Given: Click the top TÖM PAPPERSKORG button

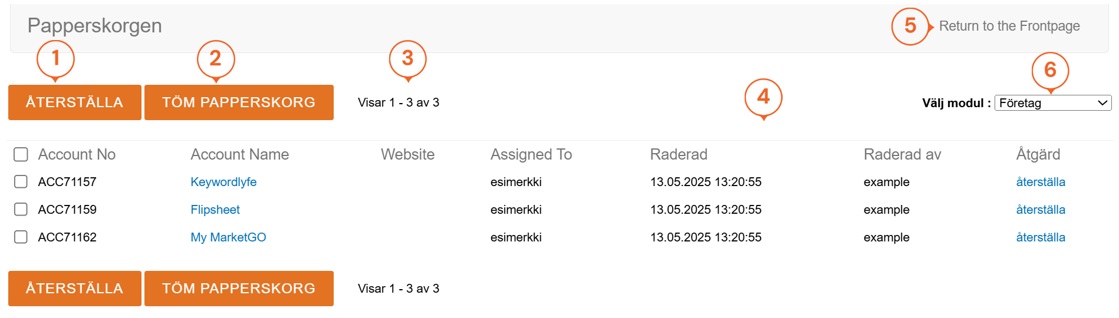Looking at the screenshot, I should [x=239, y=102].
